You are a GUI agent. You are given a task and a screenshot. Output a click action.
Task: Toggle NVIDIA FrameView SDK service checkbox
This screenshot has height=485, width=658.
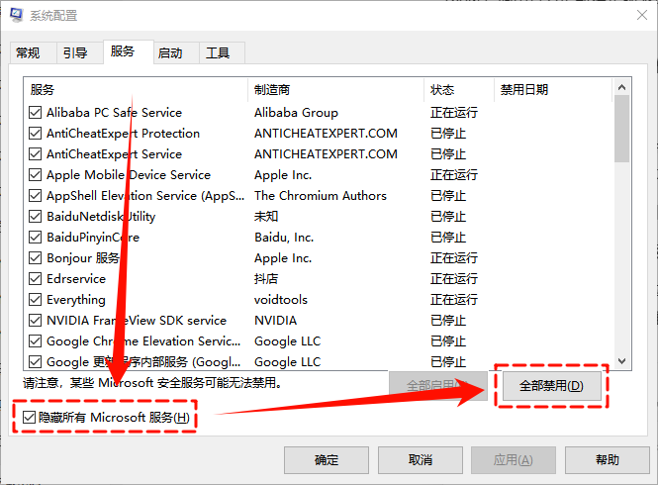36,321
